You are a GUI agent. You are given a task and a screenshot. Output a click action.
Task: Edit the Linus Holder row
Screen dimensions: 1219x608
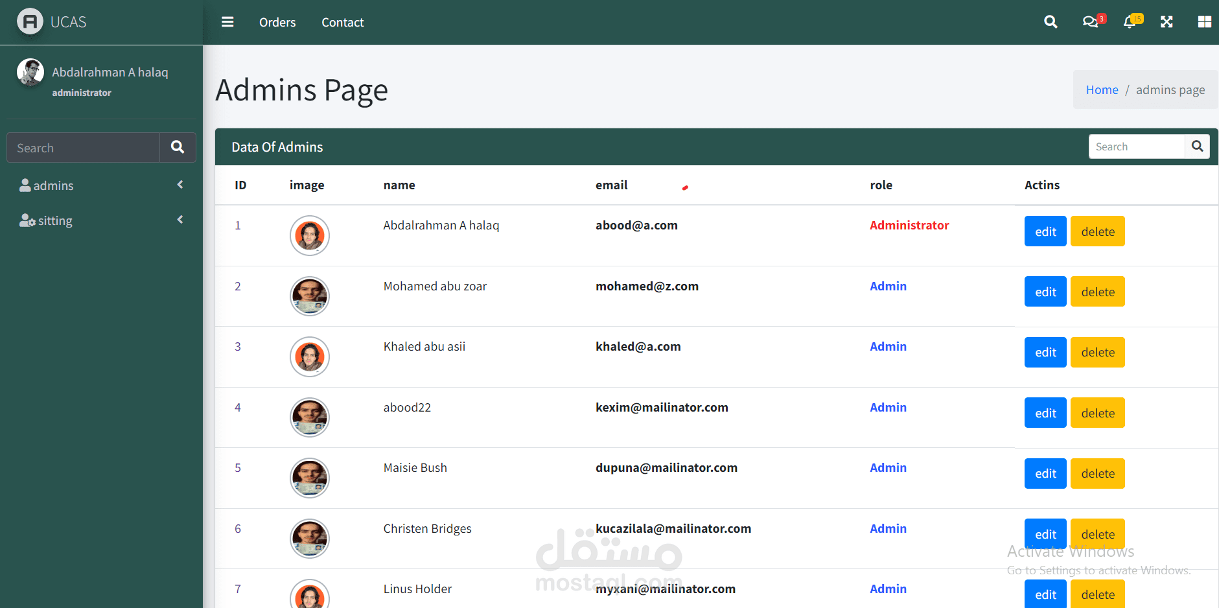[x=1045, y=594]
